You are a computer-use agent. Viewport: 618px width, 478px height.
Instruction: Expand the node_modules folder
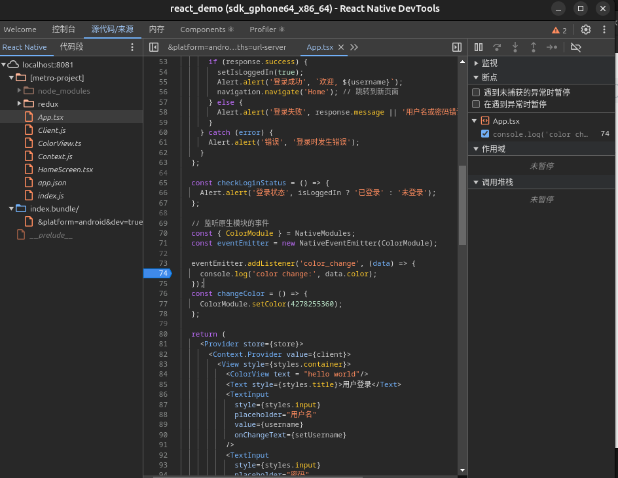pyautogui.click(x=20, y=90)
